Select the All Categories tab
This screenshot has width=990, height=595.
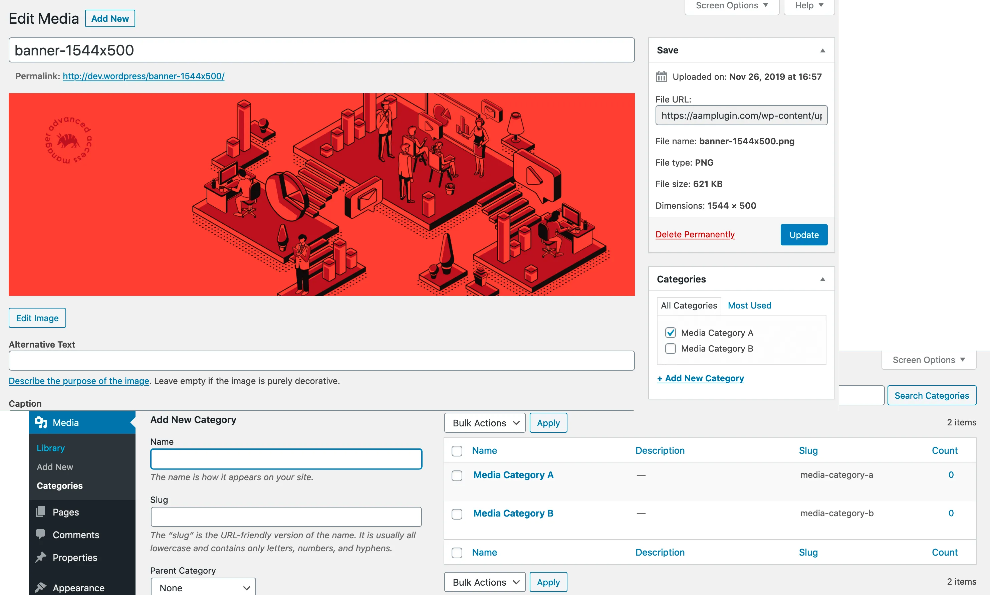point(689,306)
